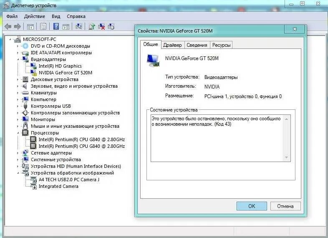
Task: Select the Общие tab
Action: click(151, 44)
